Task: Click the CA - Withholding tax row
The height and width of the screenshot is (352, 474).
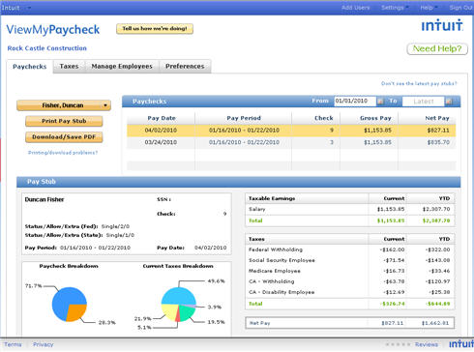Action: pos(350,281)
